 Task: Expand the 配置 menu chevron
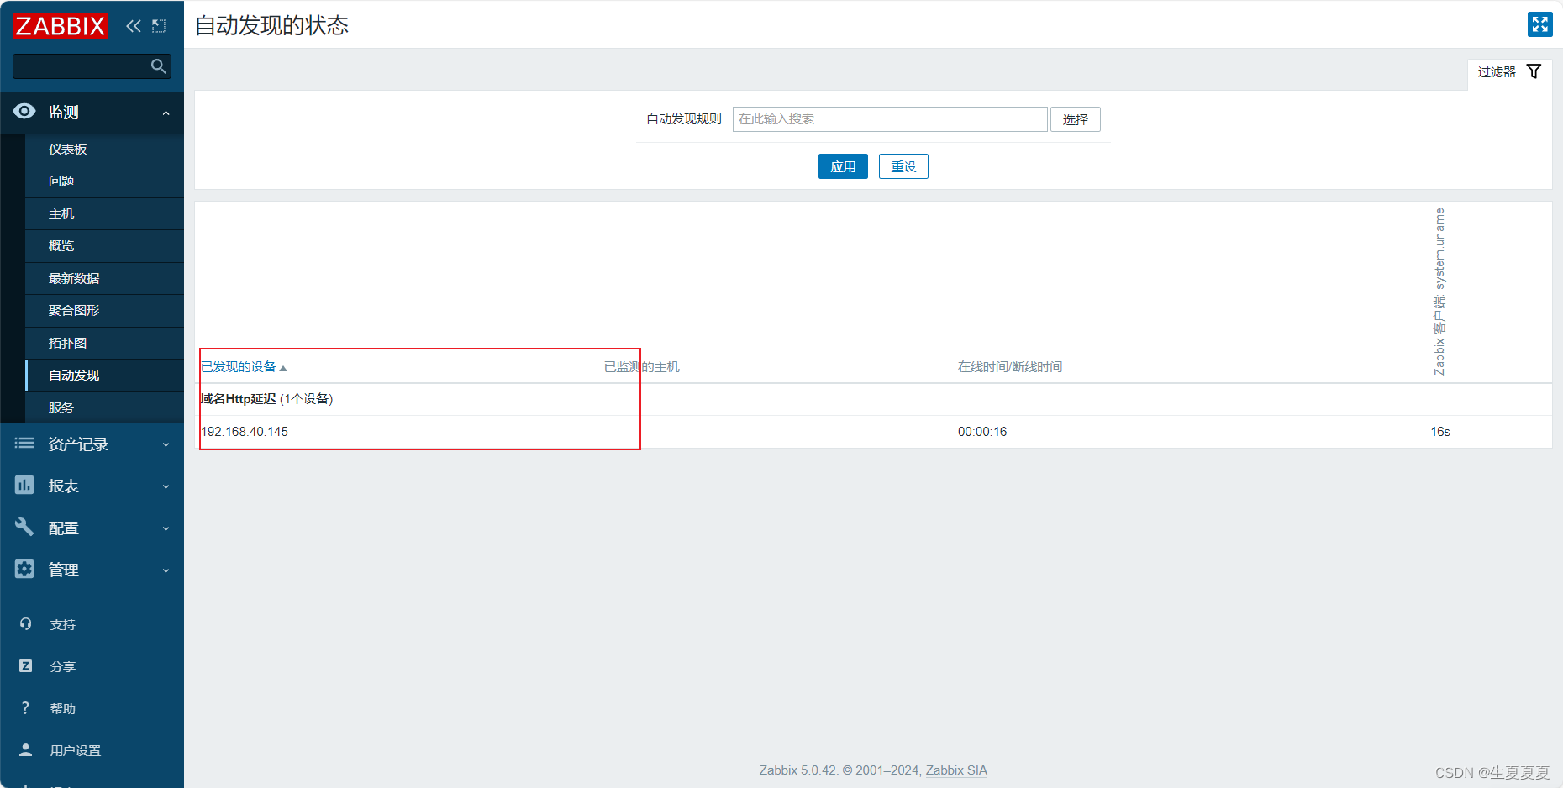tap(166, 529)
